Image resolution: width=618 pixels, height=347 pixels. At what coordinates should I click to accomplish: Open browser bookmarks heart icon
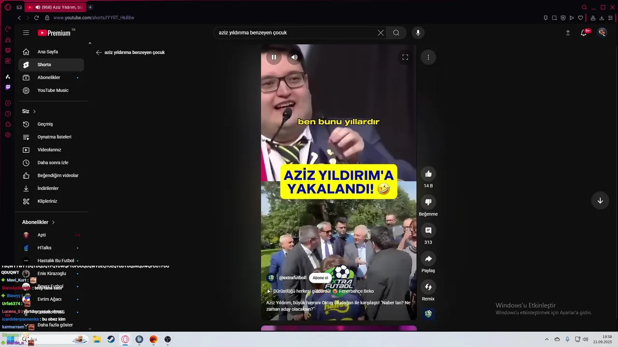(x=580, y=18)
